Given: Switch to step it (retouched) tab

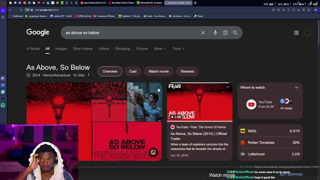Looking at the screenshot, I should pos(94,3).
